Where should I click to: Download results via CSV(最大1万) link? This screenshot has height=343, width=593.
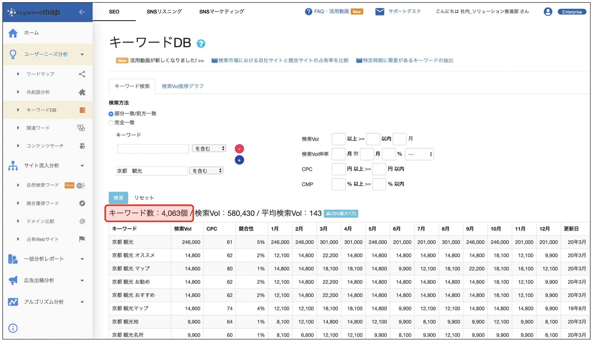click(x=341, y=214)
